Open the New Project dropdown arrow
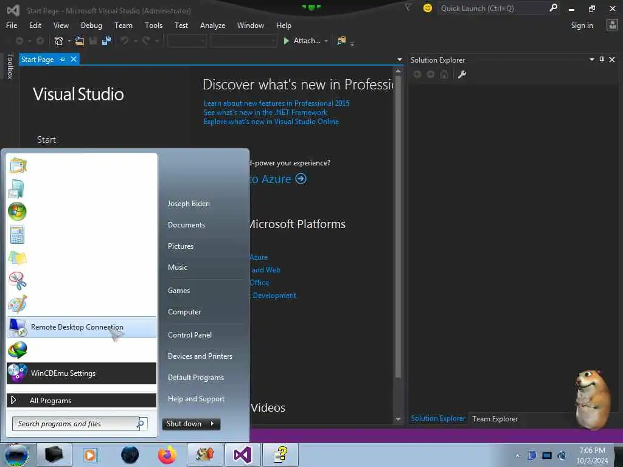This screenshot has width=623, height=467. pyautogui.click(x=69, y=41)
